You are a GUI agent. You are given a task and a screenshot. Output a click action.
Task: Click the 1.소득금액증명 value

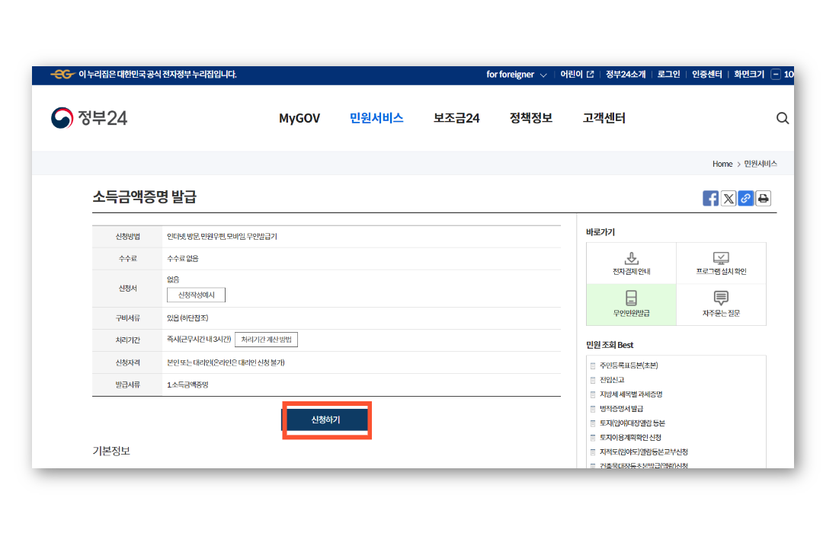tap(187, 385)
